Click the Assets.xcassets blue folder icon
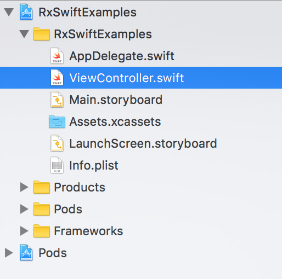The width and height of the screenshot is (282, 279). point(57,121)
